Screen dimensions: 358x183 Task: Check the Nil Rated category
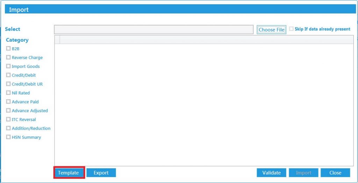click(8, 93)
